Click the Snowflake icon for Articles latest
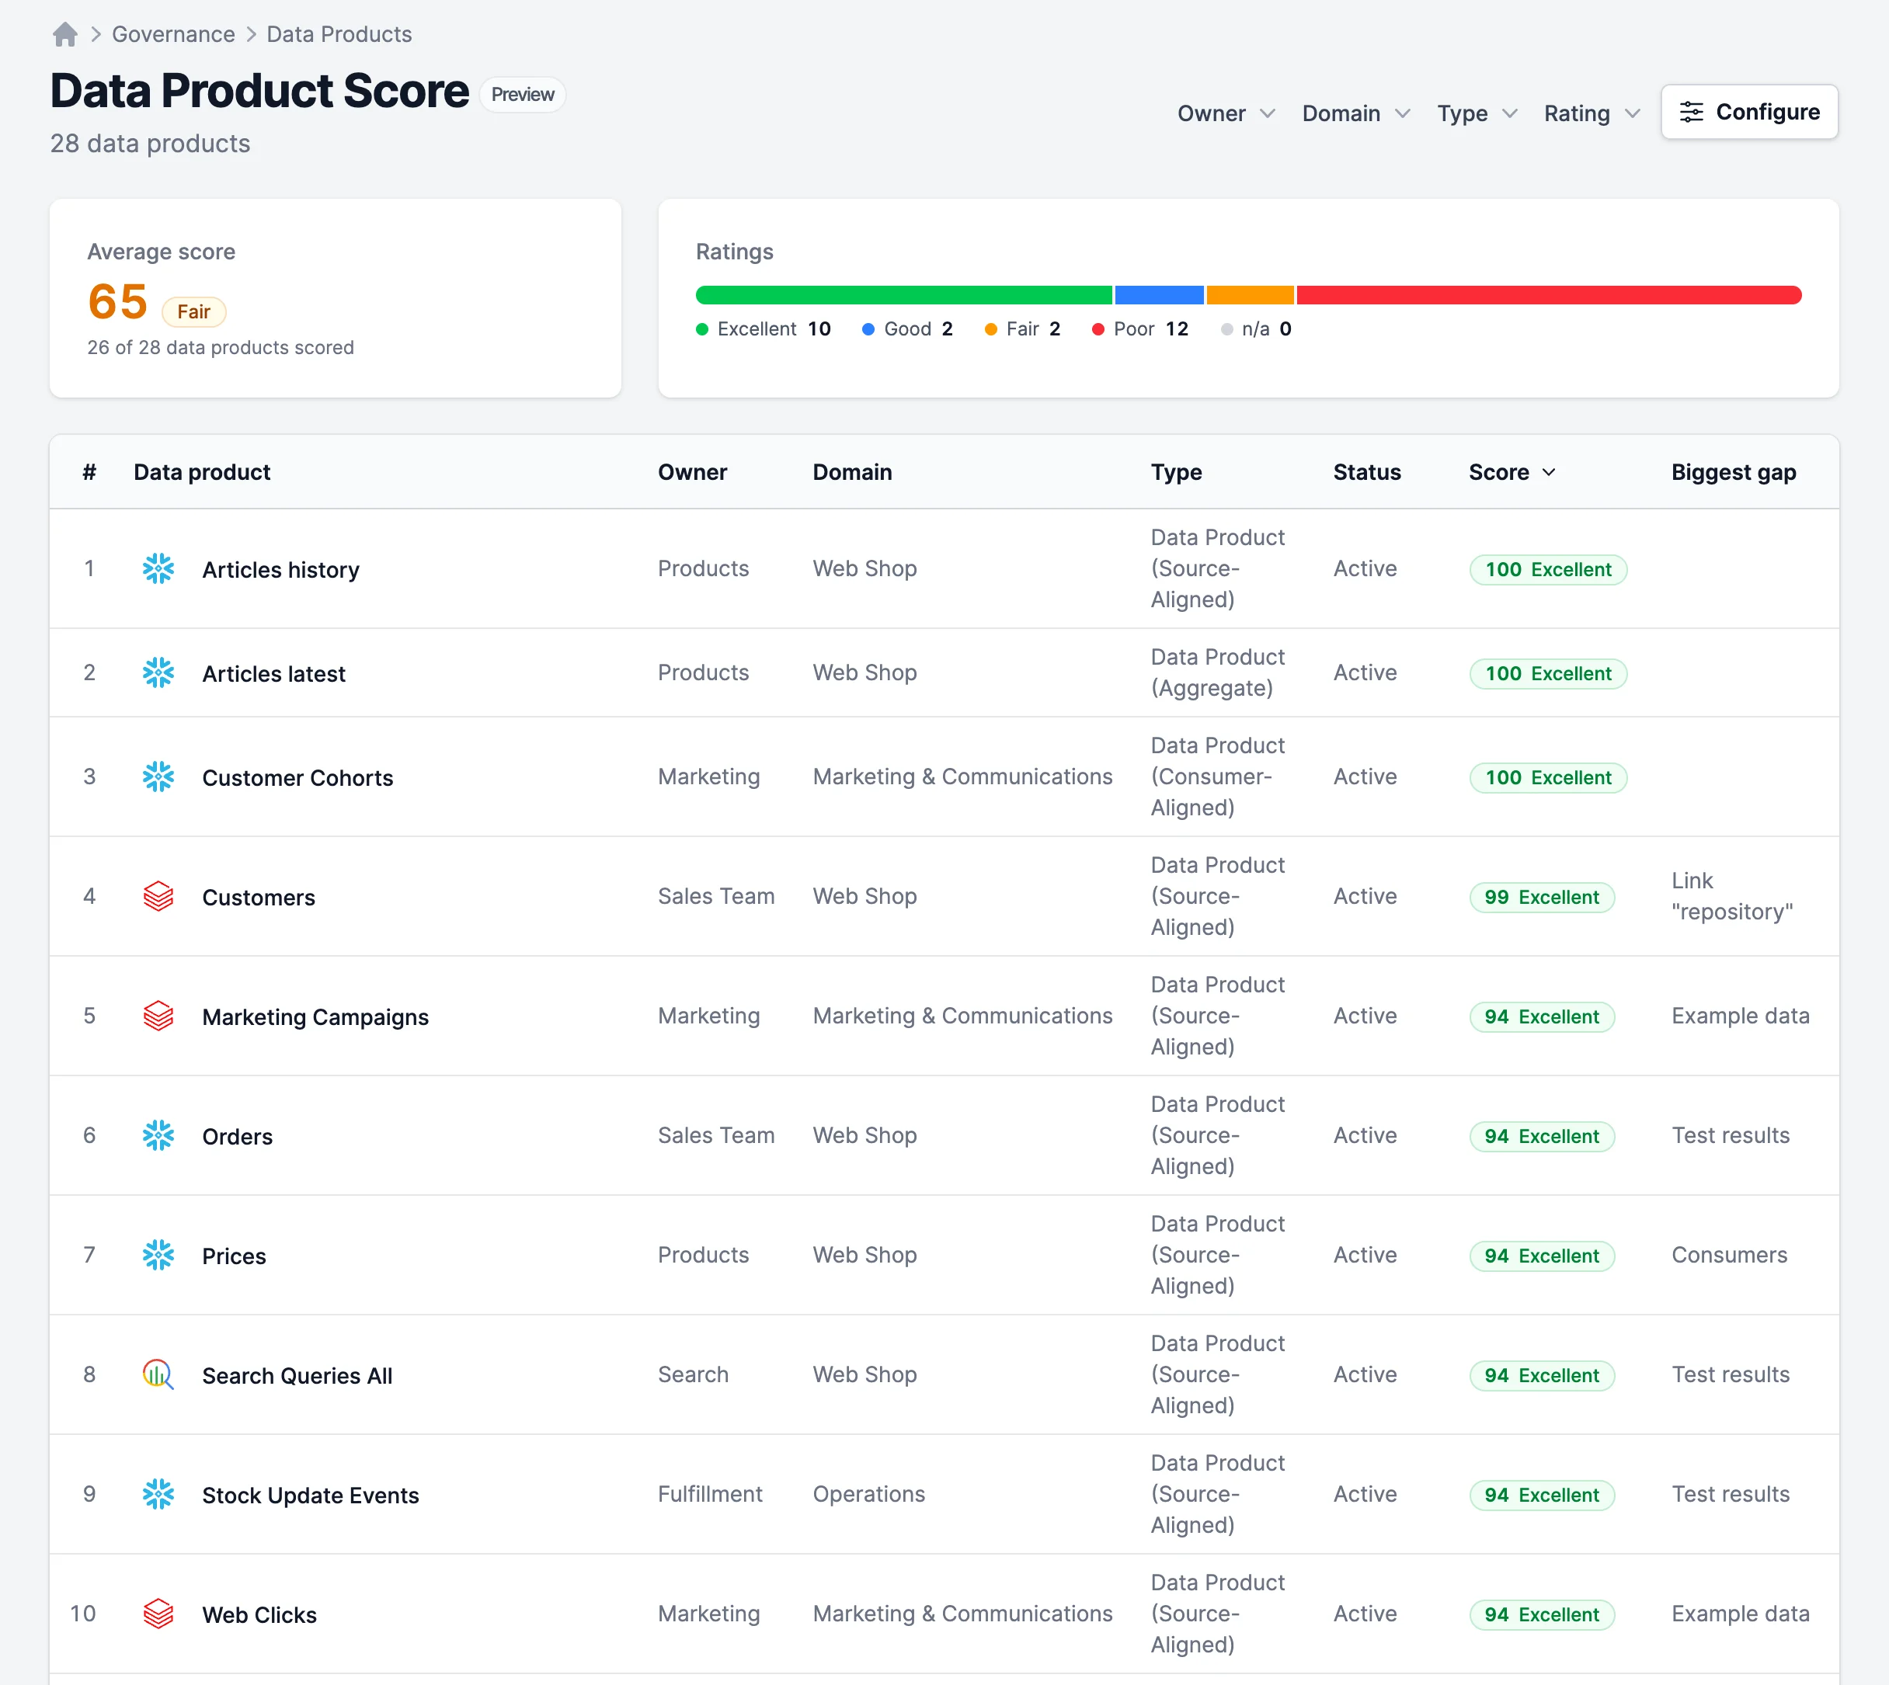1889x1685 pixels. point(158,673)
